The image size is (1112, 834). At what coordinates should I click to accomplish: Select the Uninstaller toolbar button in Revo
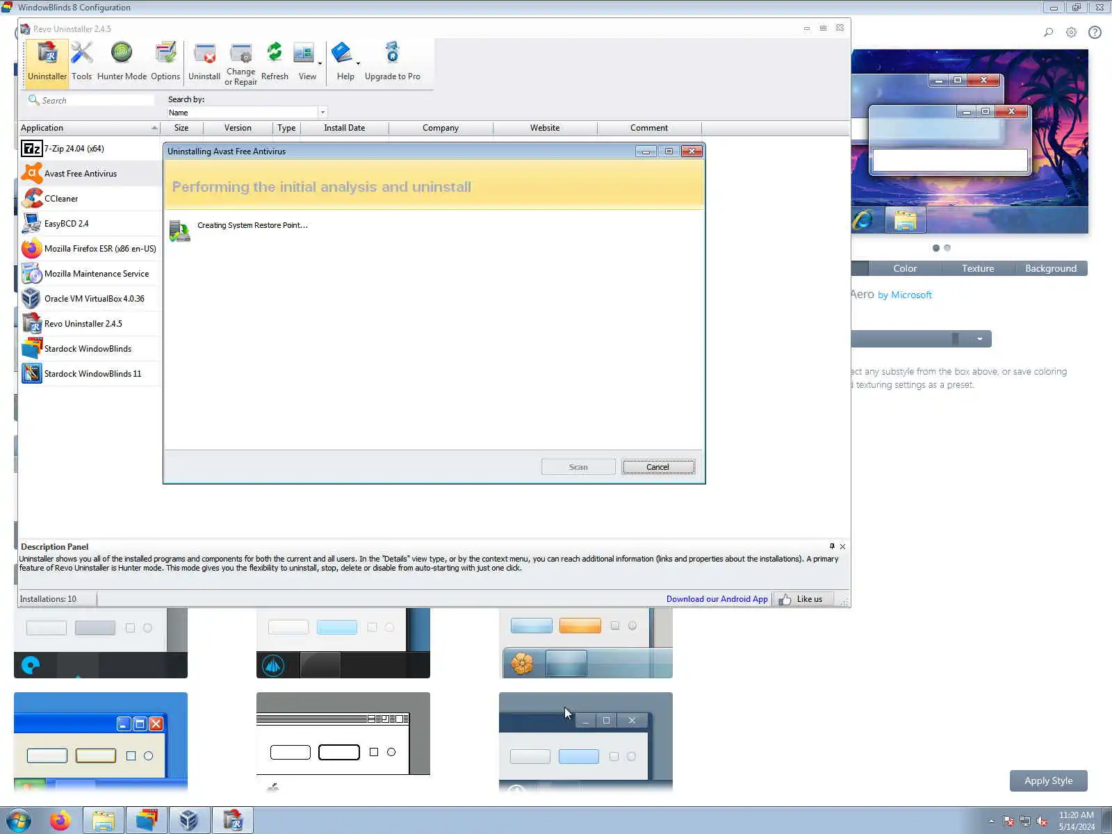coord(47,63)
